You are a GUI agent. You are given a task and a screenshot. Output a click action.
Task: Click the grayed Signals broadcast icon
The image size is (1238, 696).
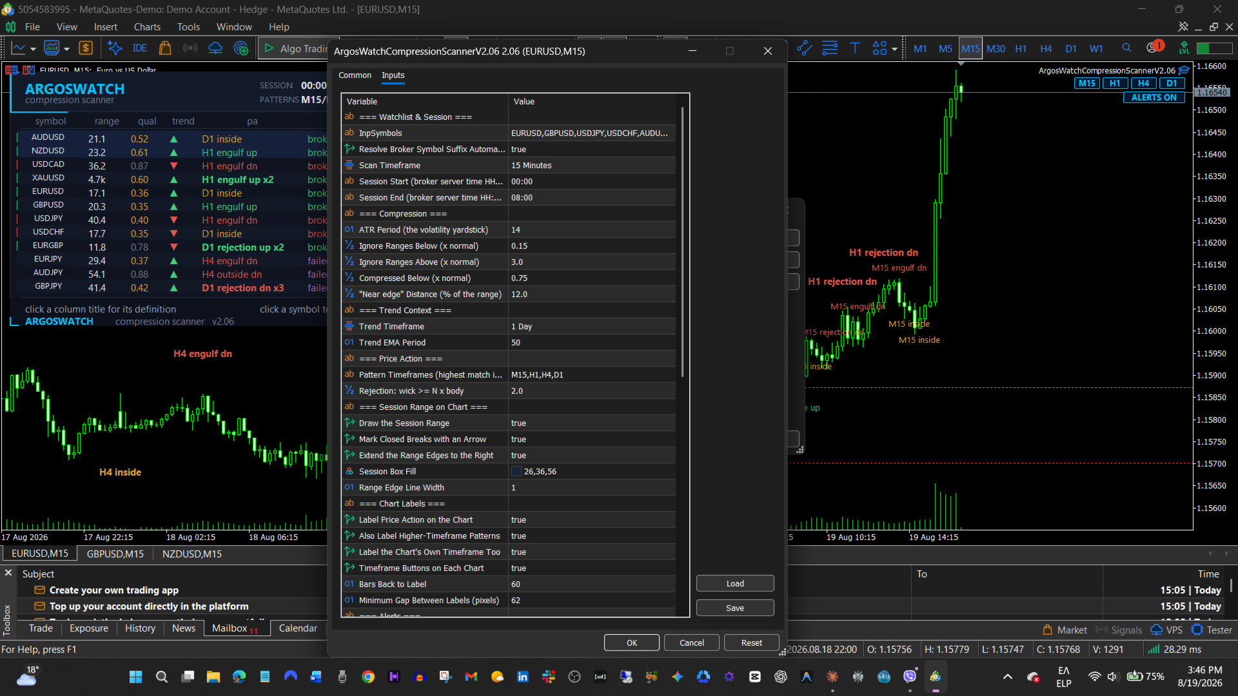click(190, 48)
